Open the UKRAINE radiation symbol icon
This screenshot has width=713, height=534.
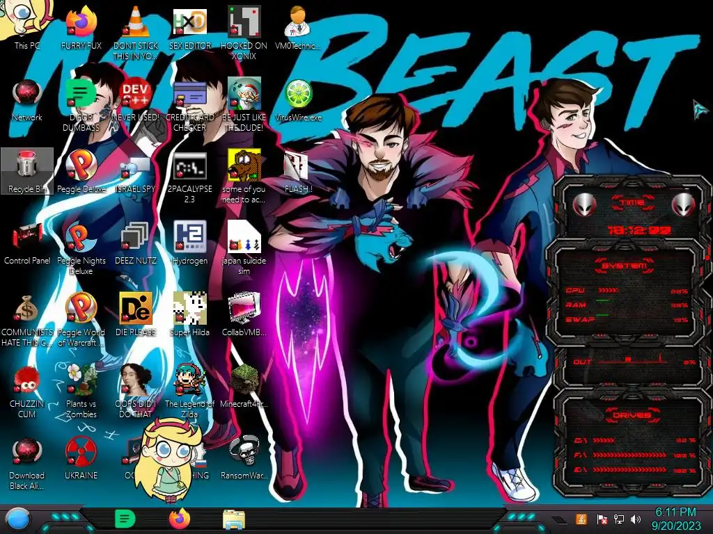pyautogui.click(x=81, y=458)
